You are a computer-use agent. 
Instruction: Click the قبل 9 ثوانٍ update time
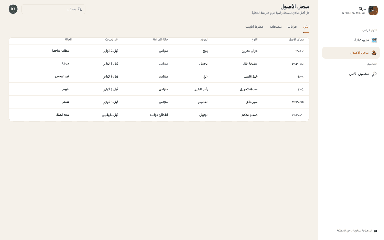point(111,76)
